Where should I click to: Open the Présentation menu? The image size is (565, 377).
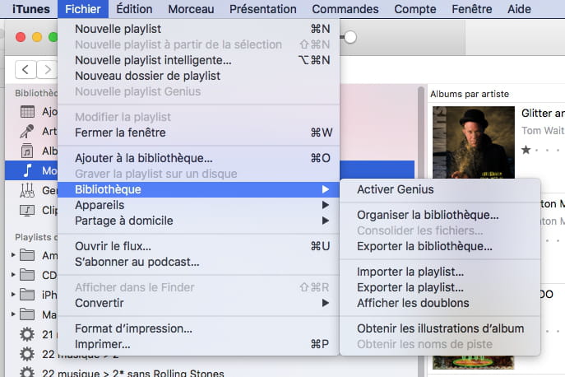tap(263, 9)
